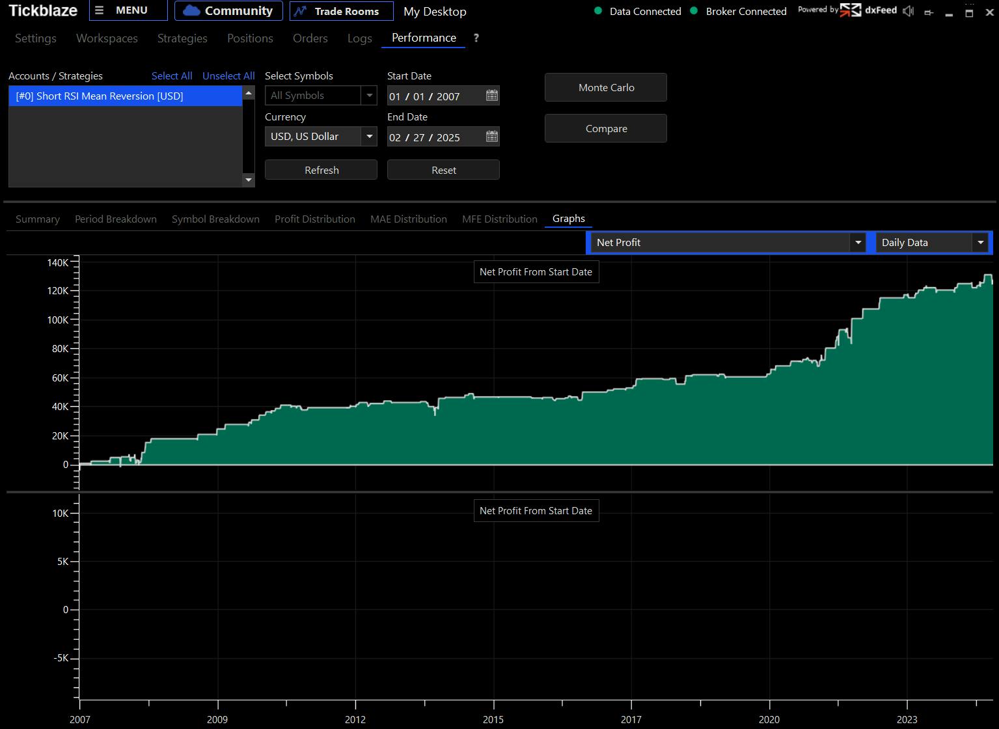
Task: Click the question mark help icon
Action: [476, 38]
